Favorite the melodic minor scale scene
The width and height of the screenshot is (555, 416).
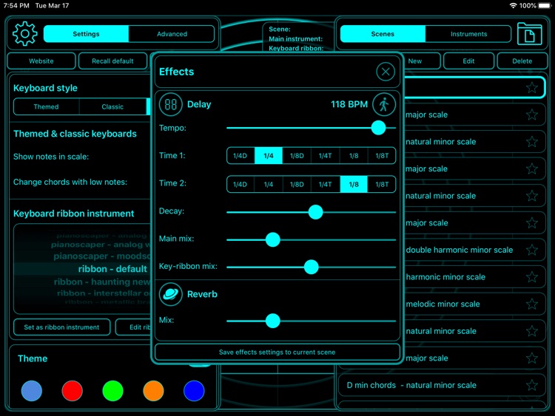click(531, 304)
